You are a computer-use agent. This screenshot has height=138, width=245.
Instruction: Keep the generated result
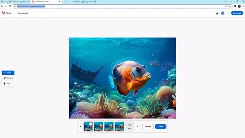click(160, 127)
